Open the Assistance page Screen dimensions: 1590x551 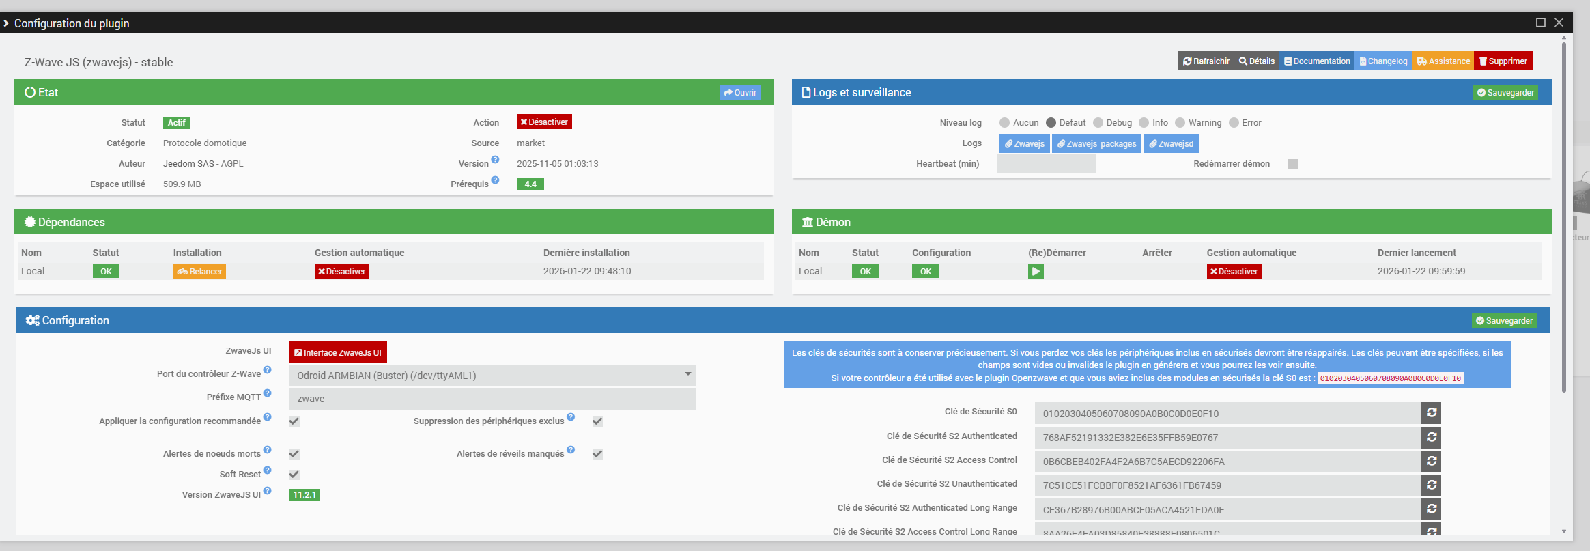coord(1443,61)
